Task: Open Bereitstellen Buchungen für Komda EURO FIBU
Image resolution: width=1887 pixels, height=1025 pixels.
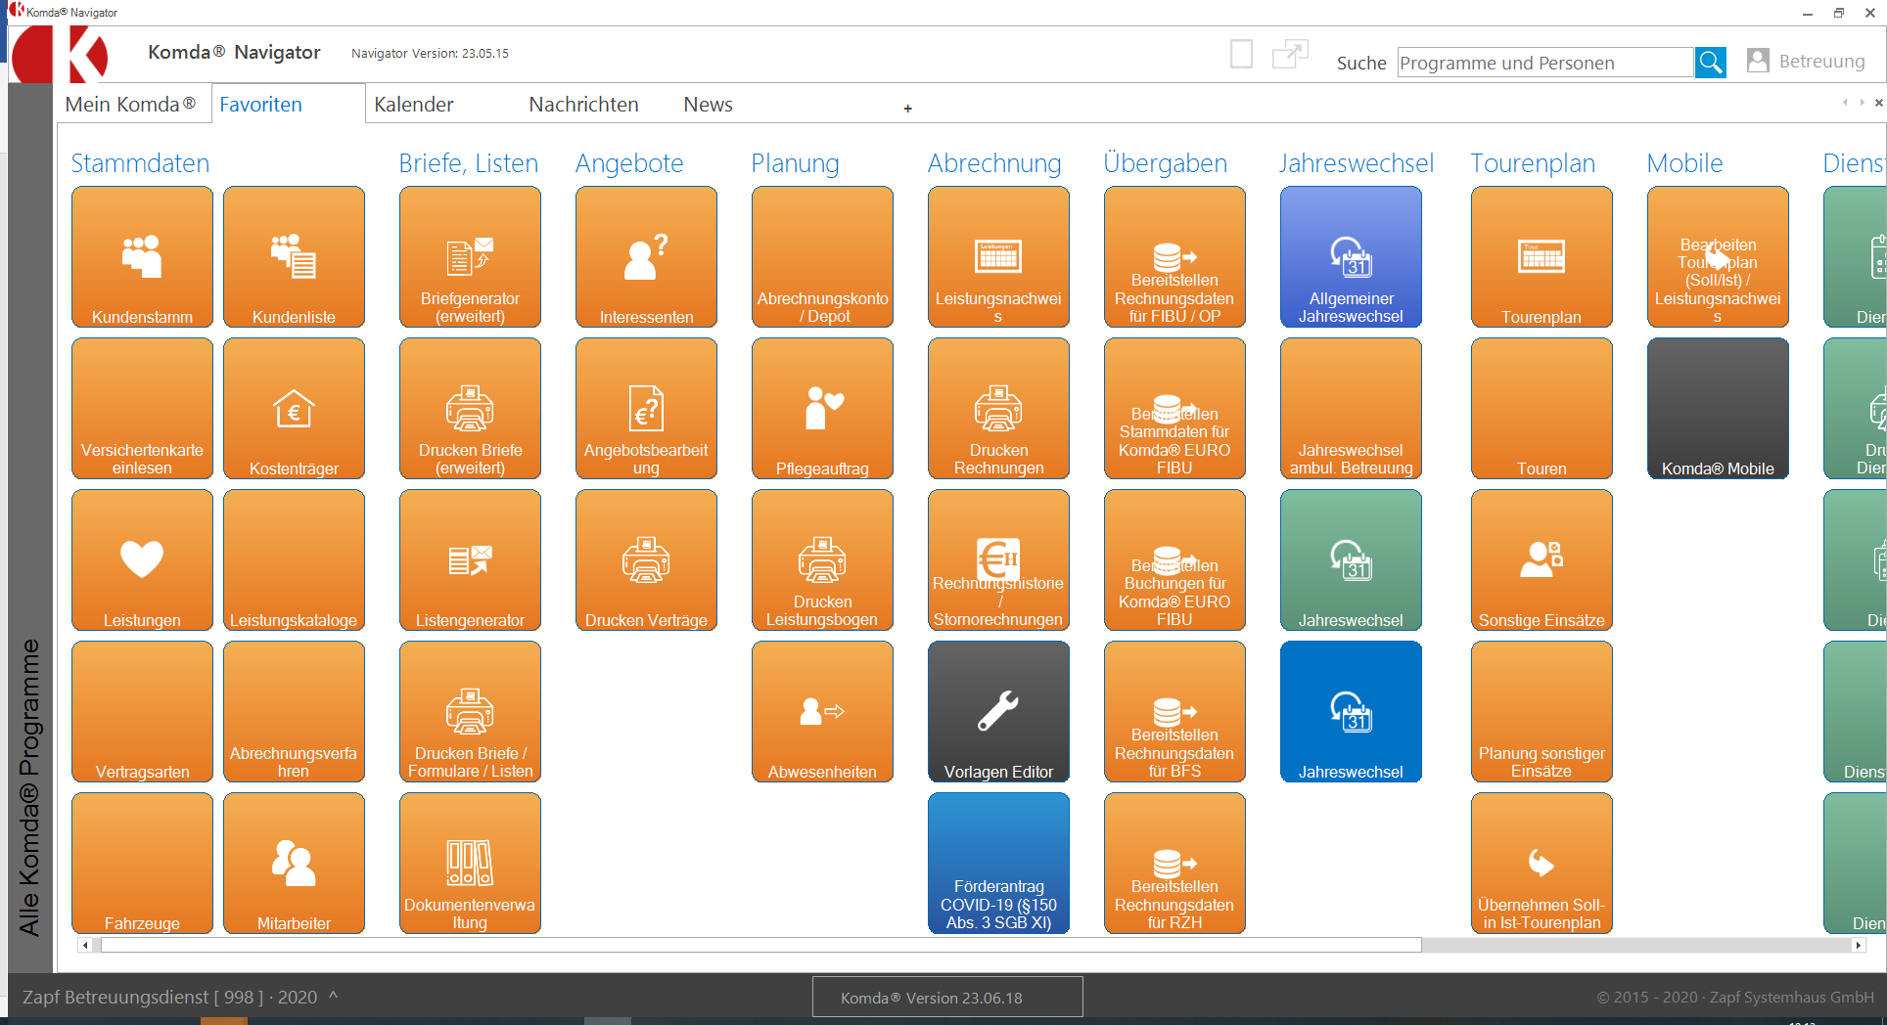Action: (1174, 559)
